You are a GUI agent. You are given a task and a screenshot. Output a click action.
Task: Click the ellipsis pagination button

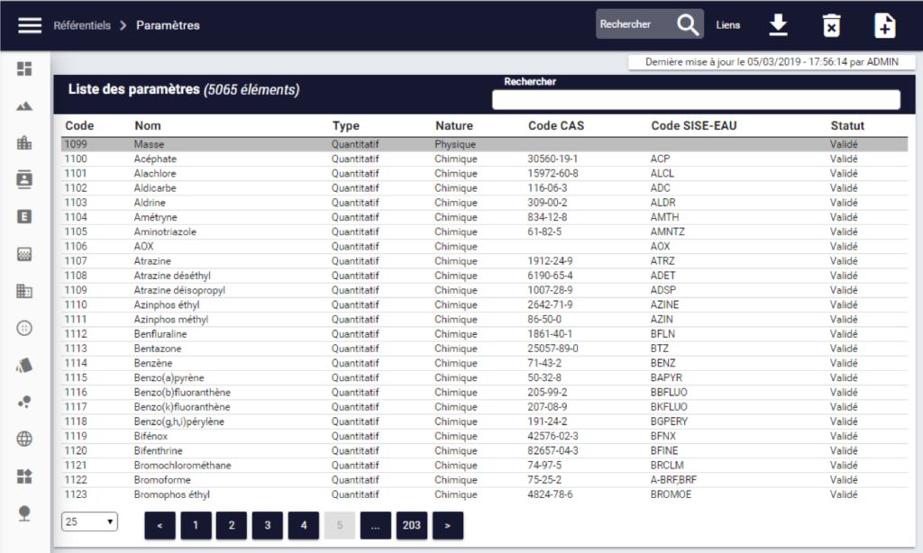(376, 525)
